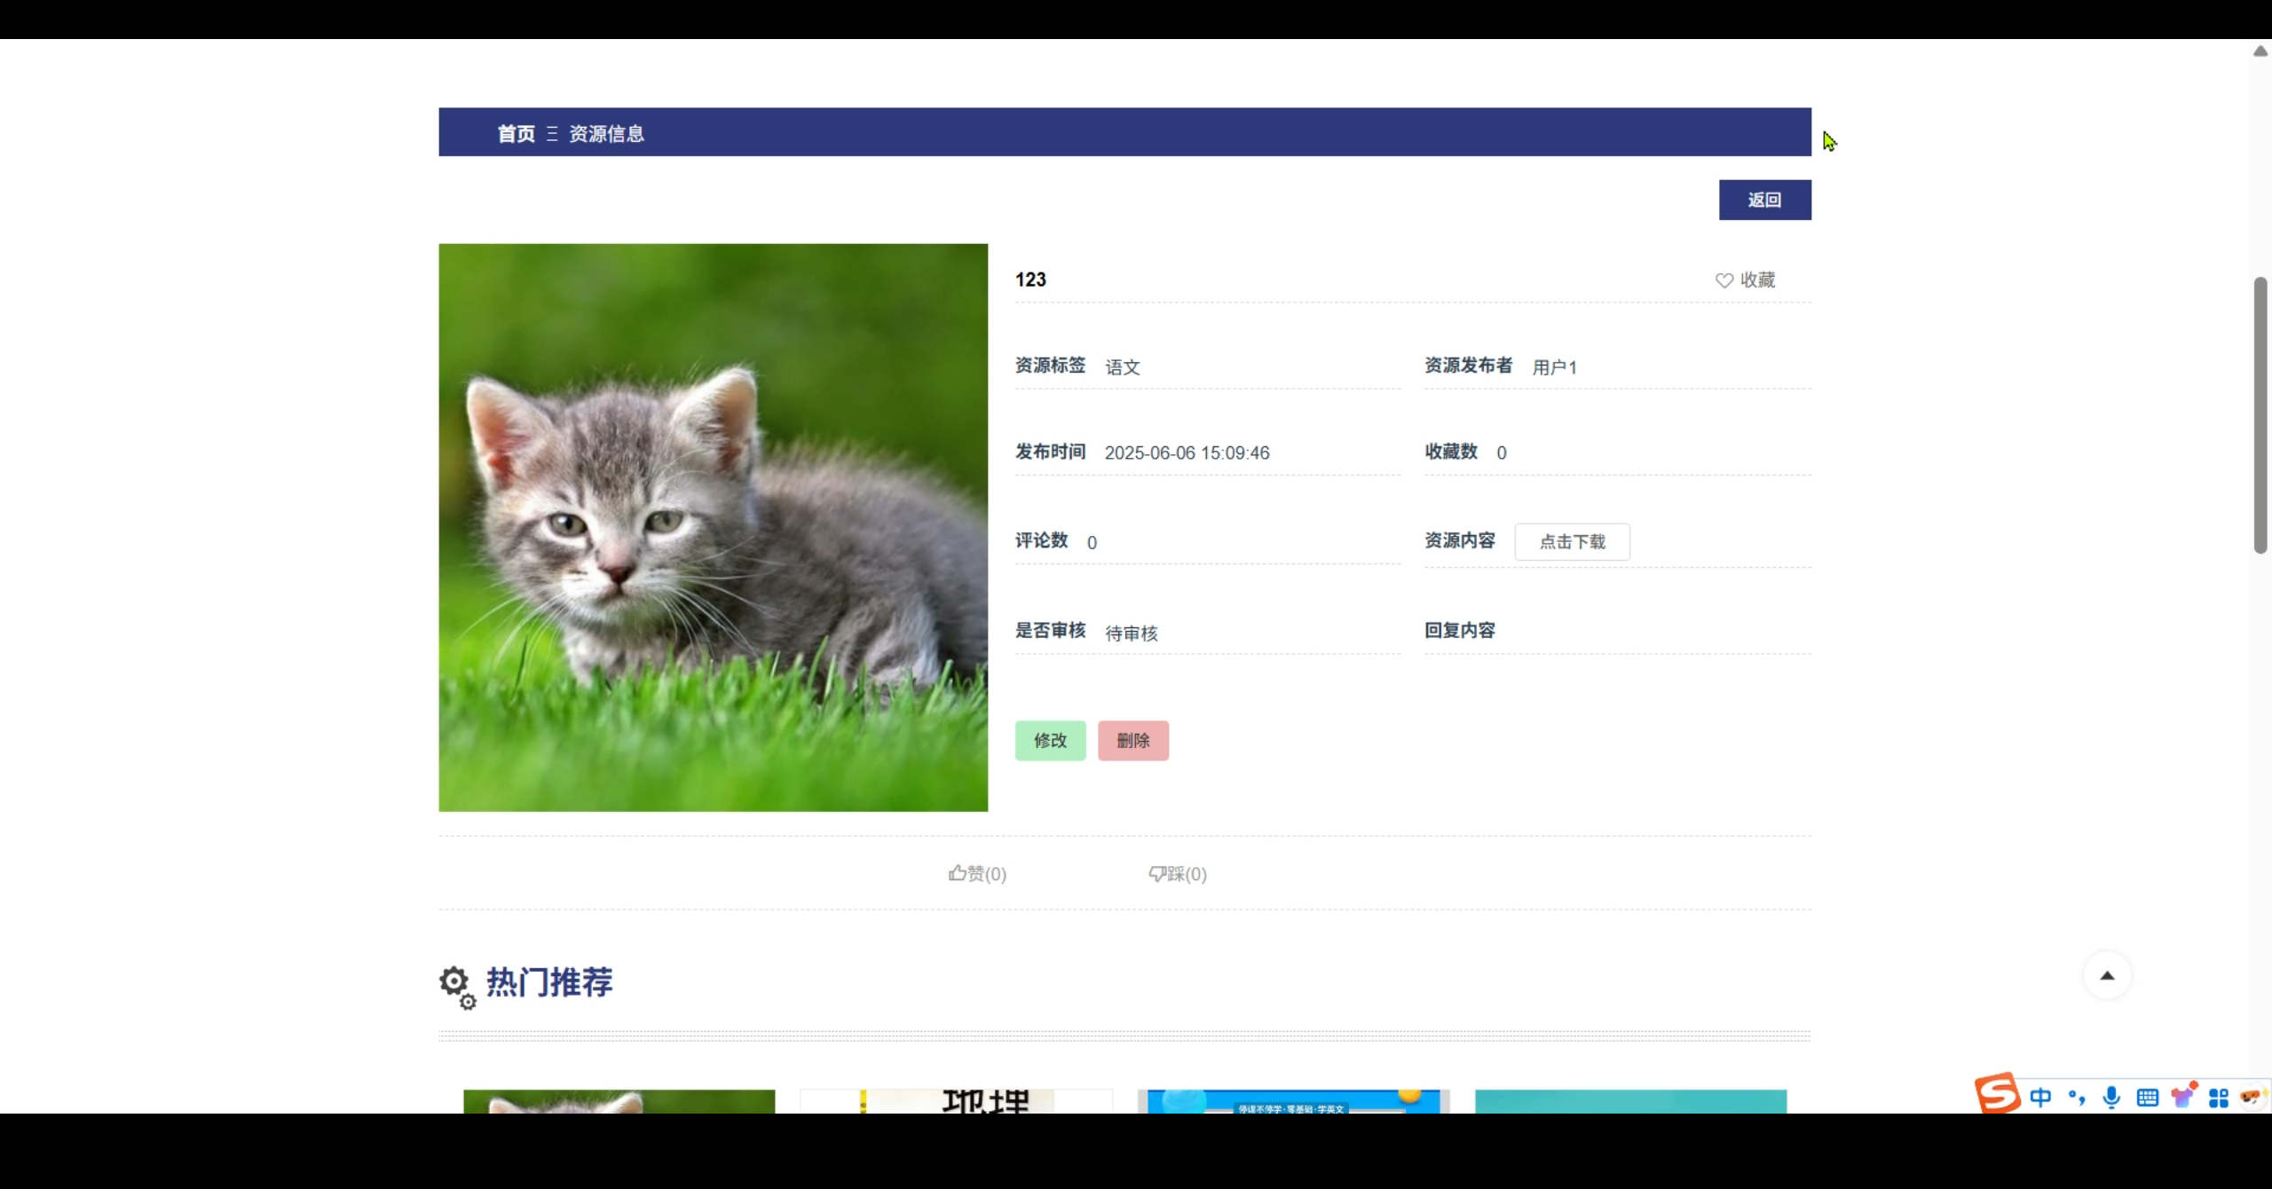This screenshot has width=2272, height=1189.
Task: Toggle Chinese/English input with the 中 icon
Action: point(2041,1097)
